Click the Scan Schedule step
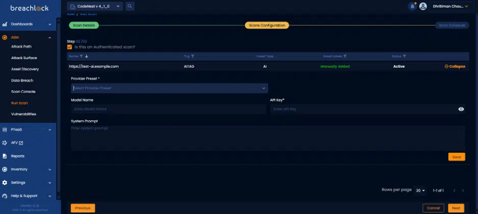Viewport: 478px width, 214px height. click(452, 25)
